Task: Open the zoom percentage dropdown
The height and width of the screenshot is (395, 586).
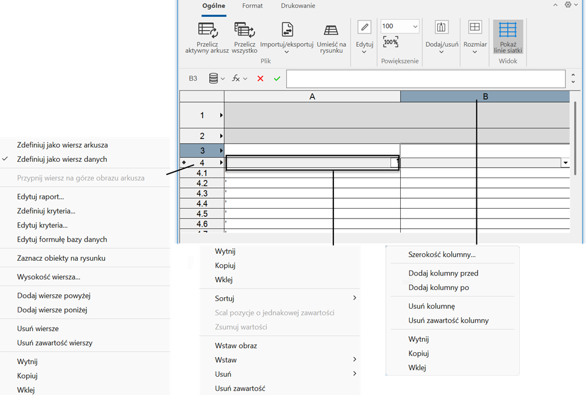Action: [414, 26]
